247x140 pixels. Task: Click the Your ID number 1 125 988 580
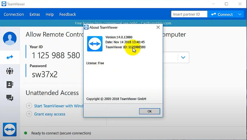56,55
